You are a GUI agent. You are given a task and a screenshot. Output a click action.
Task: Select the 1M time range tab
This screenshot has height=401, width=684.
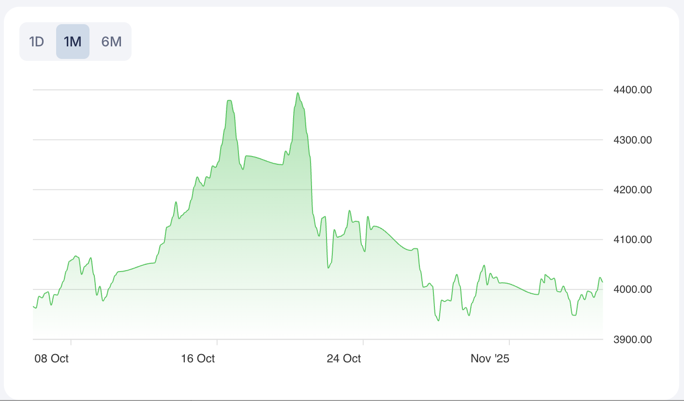(73, 42)
